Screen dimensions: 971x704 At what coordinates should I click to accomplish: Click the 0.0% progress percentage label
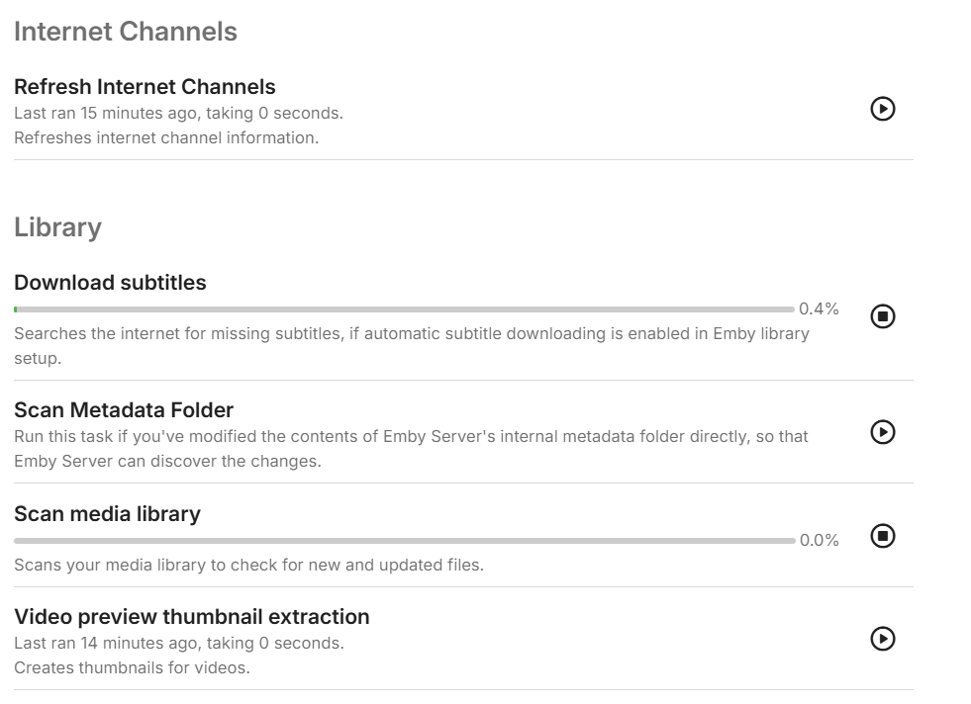pyautogui.click(x=819, y=541)
